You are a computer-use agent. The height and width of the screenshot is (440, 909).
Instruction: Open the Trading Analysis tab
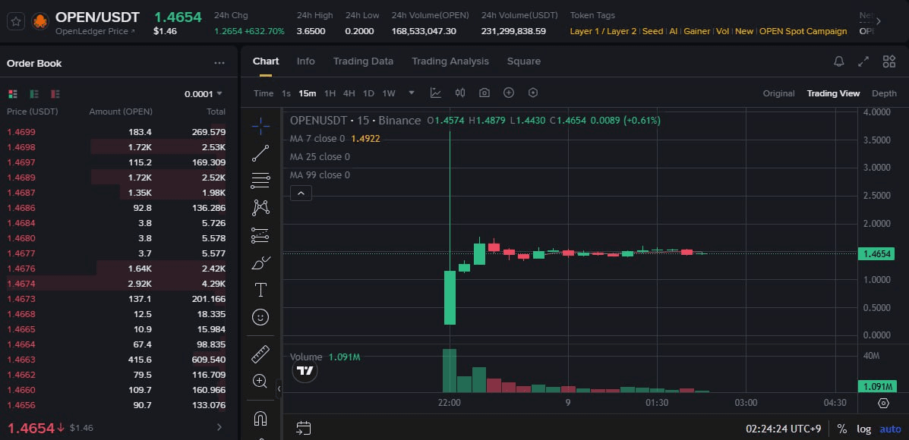(450, 61)
